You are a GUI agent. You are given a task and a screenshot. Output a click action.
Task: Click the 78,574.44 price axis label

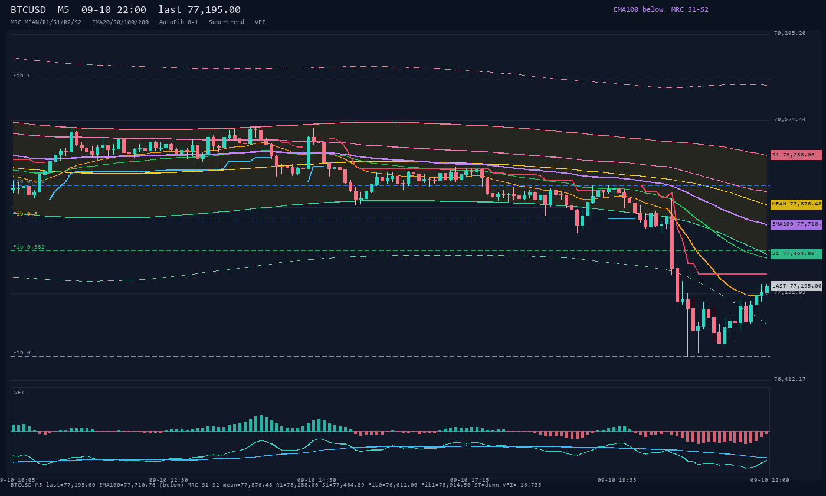789,120
